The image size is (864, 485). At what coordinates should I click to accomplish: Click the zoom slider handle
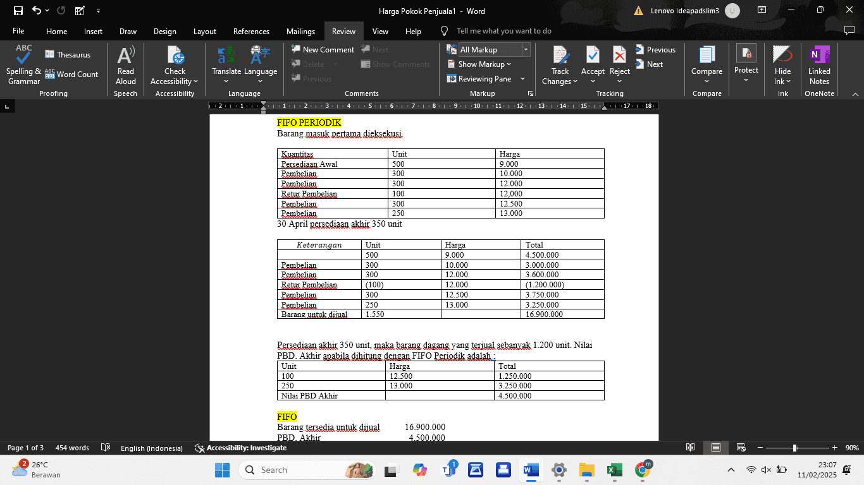click(x=794, y=448)
